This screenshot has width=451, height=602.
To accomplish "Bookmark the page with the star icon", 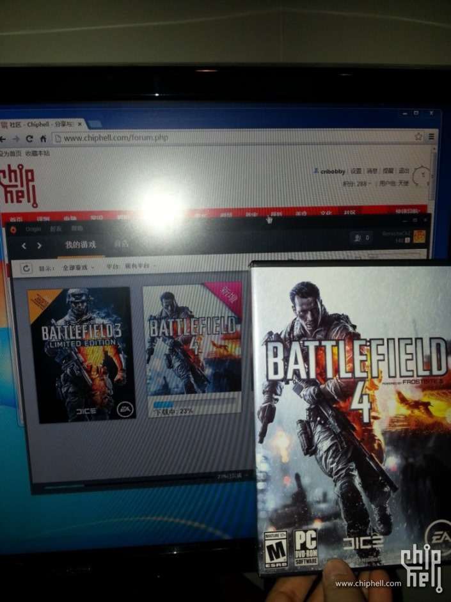I will pyautogui.click(x=418, y=136).
